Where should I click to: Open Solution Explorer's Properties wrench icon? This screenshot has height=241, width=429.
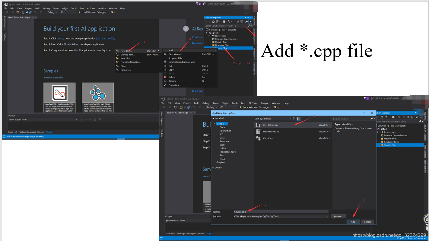[x=246, y=22]
